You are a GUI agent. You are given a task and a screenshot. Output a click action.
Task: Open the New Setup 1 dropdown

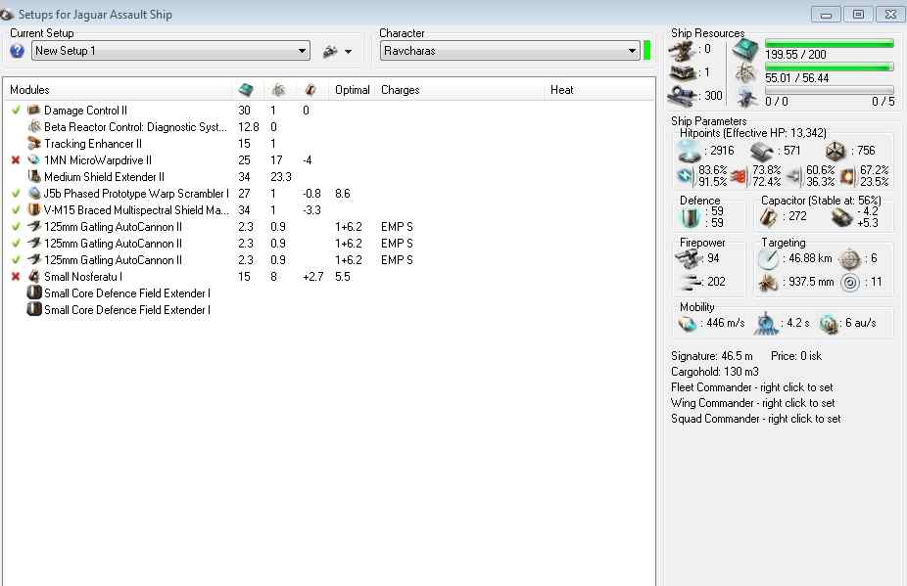170,51
